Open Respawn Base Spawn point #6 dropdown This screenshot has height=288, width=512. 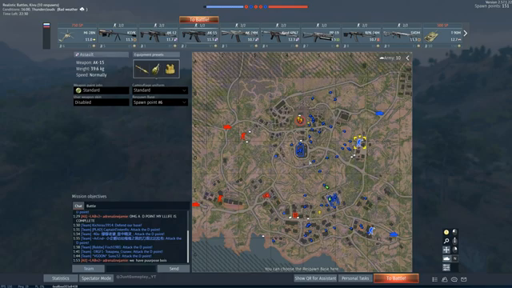(160, 102)
